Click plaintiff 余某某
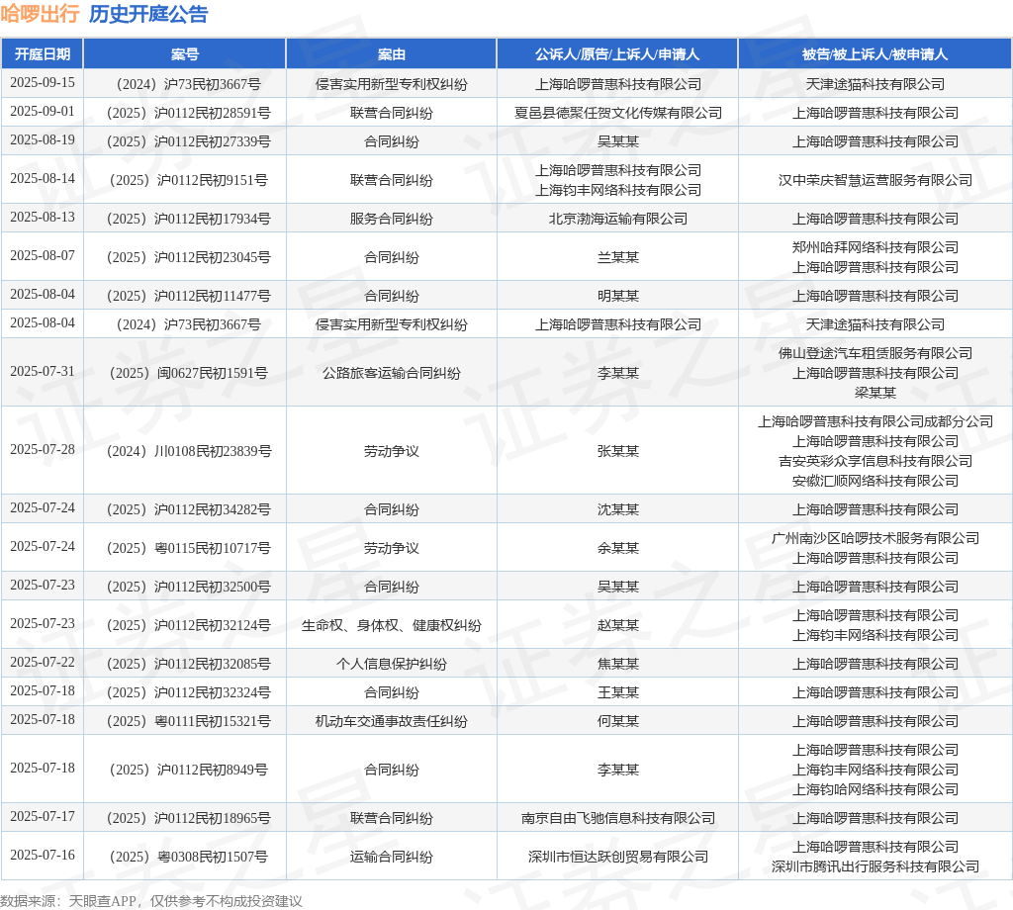This screenshot has height=910, width=1013. point(618,548)
